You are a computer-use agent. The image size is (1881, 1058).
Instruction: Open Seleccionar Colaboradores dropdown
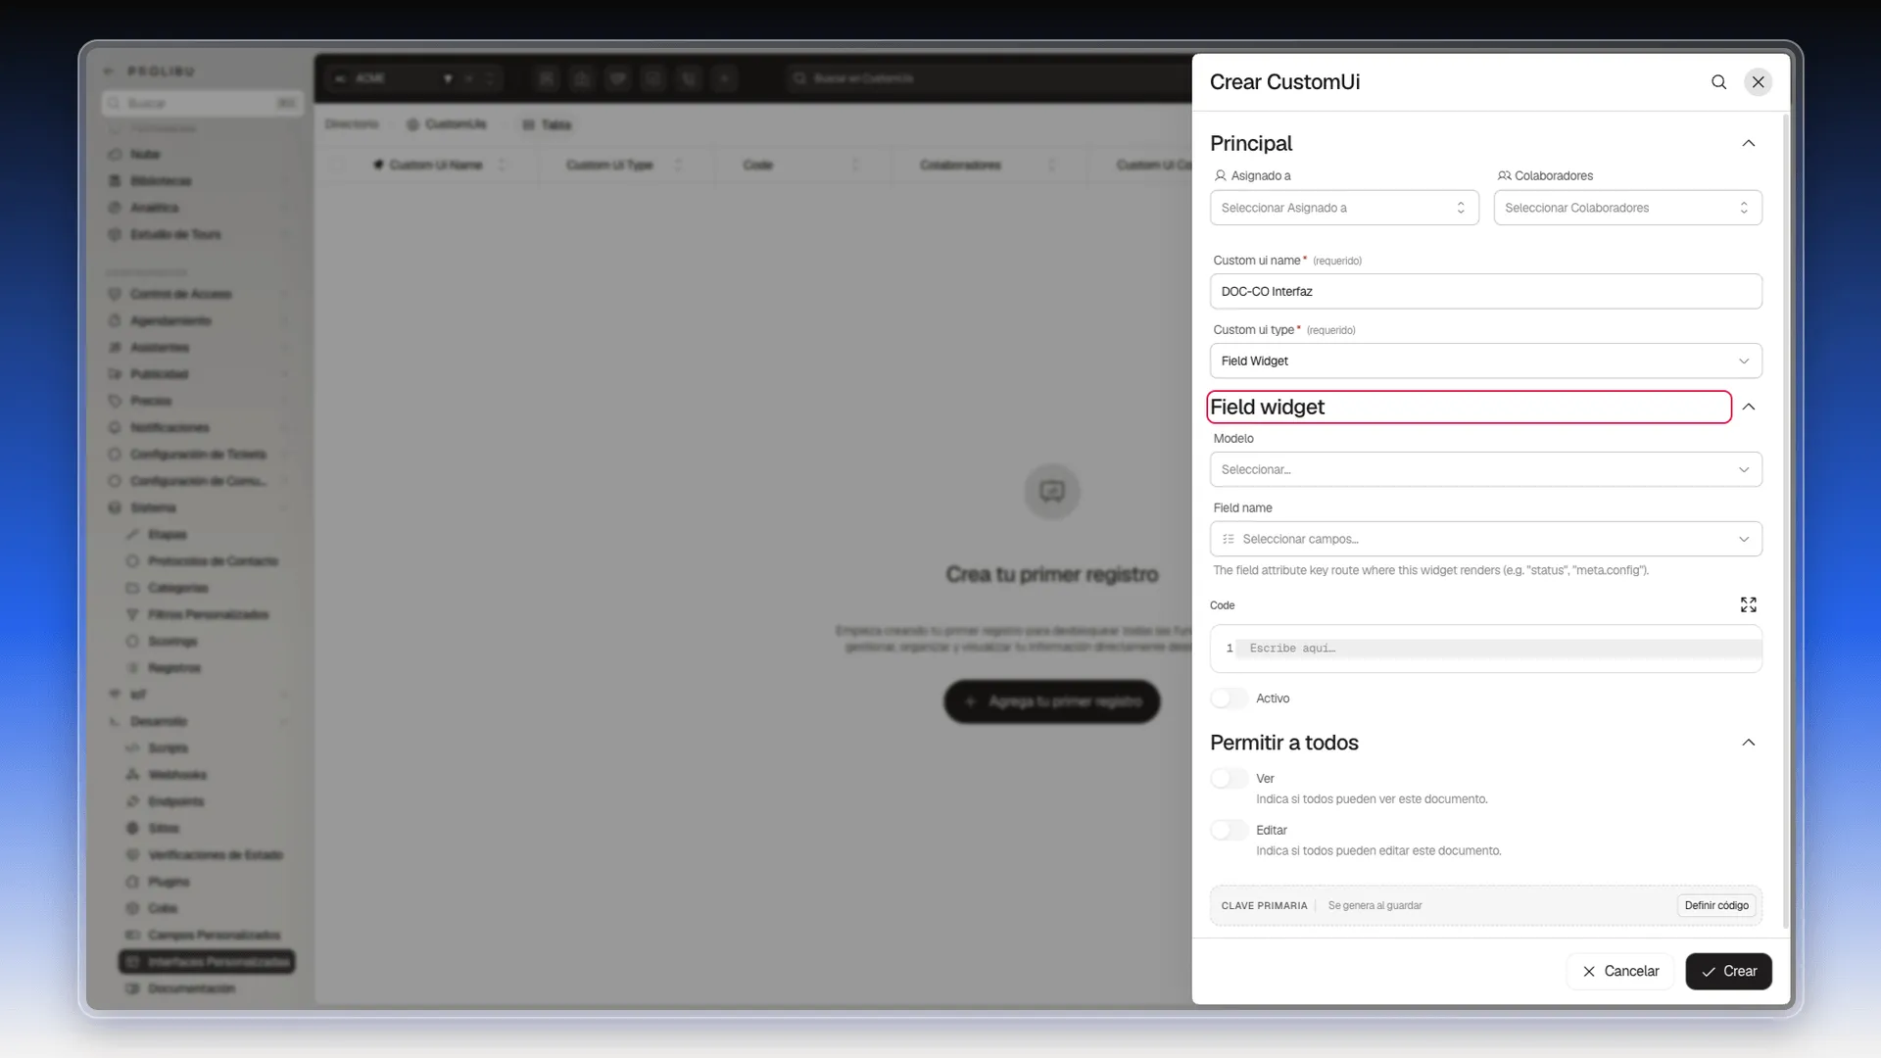pos(1627,208)
